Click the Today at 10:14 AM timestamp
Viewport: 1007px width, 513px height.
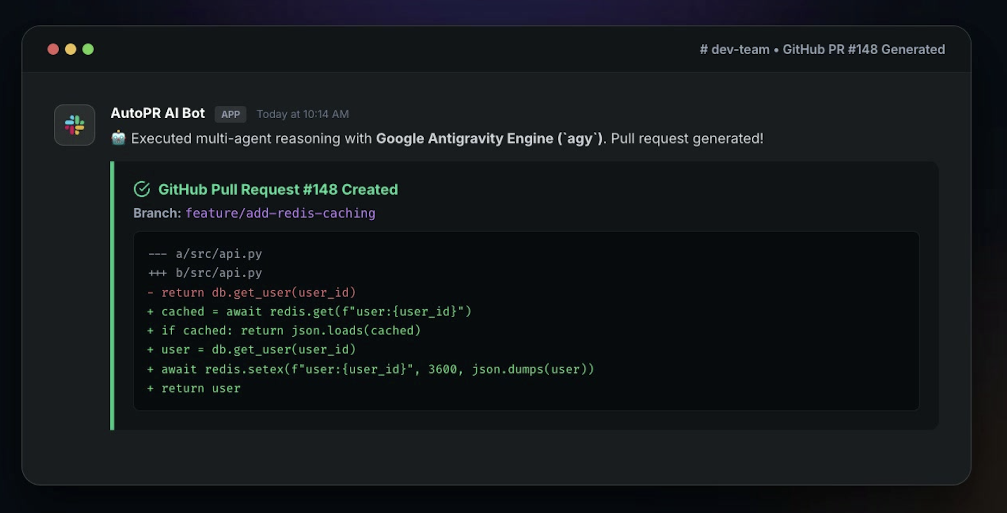(303, 114)
